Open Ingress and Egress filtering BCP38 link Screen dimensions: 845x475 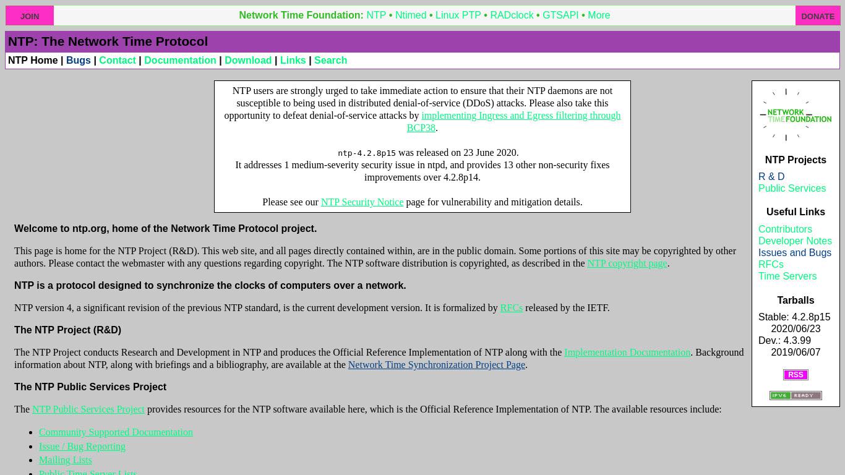pos(521,116)
